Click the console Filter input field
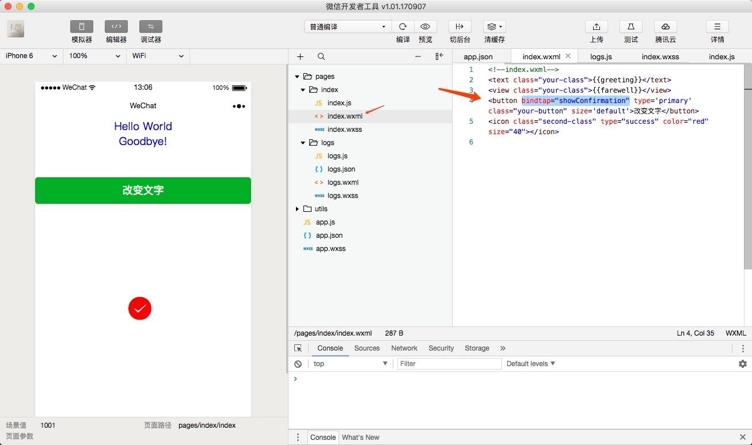The image size is (752, 445). click(449, 364)
